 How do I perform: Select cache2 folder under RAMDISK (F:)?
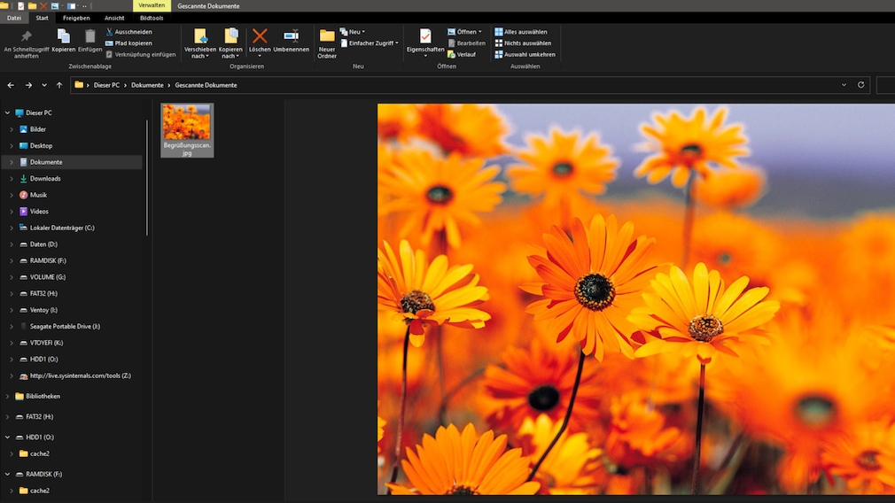pos(39,491)
